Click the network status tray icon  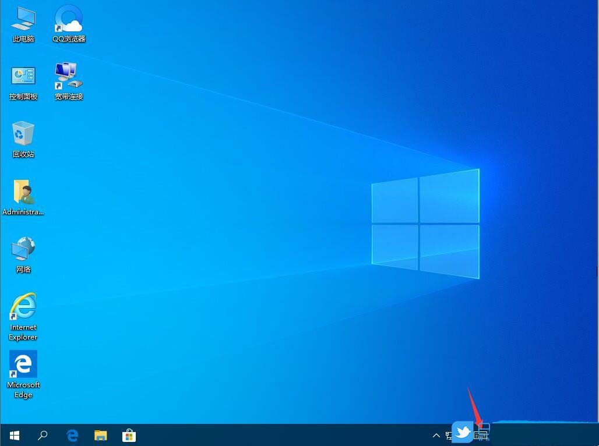click(x=449, y=436)
